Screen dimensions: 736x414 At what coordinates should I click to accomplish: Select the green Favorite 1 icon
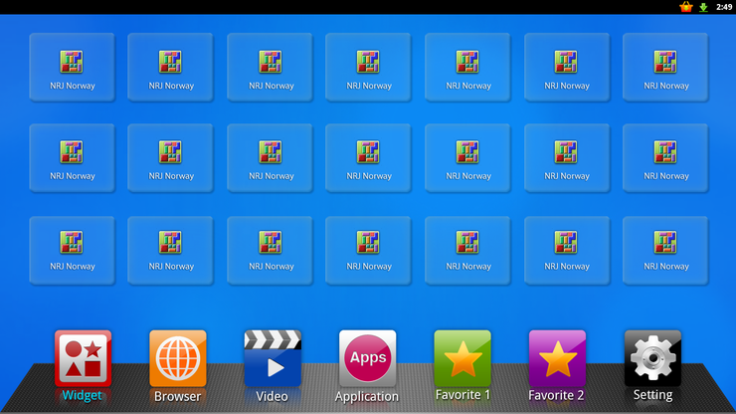point(462,358)
